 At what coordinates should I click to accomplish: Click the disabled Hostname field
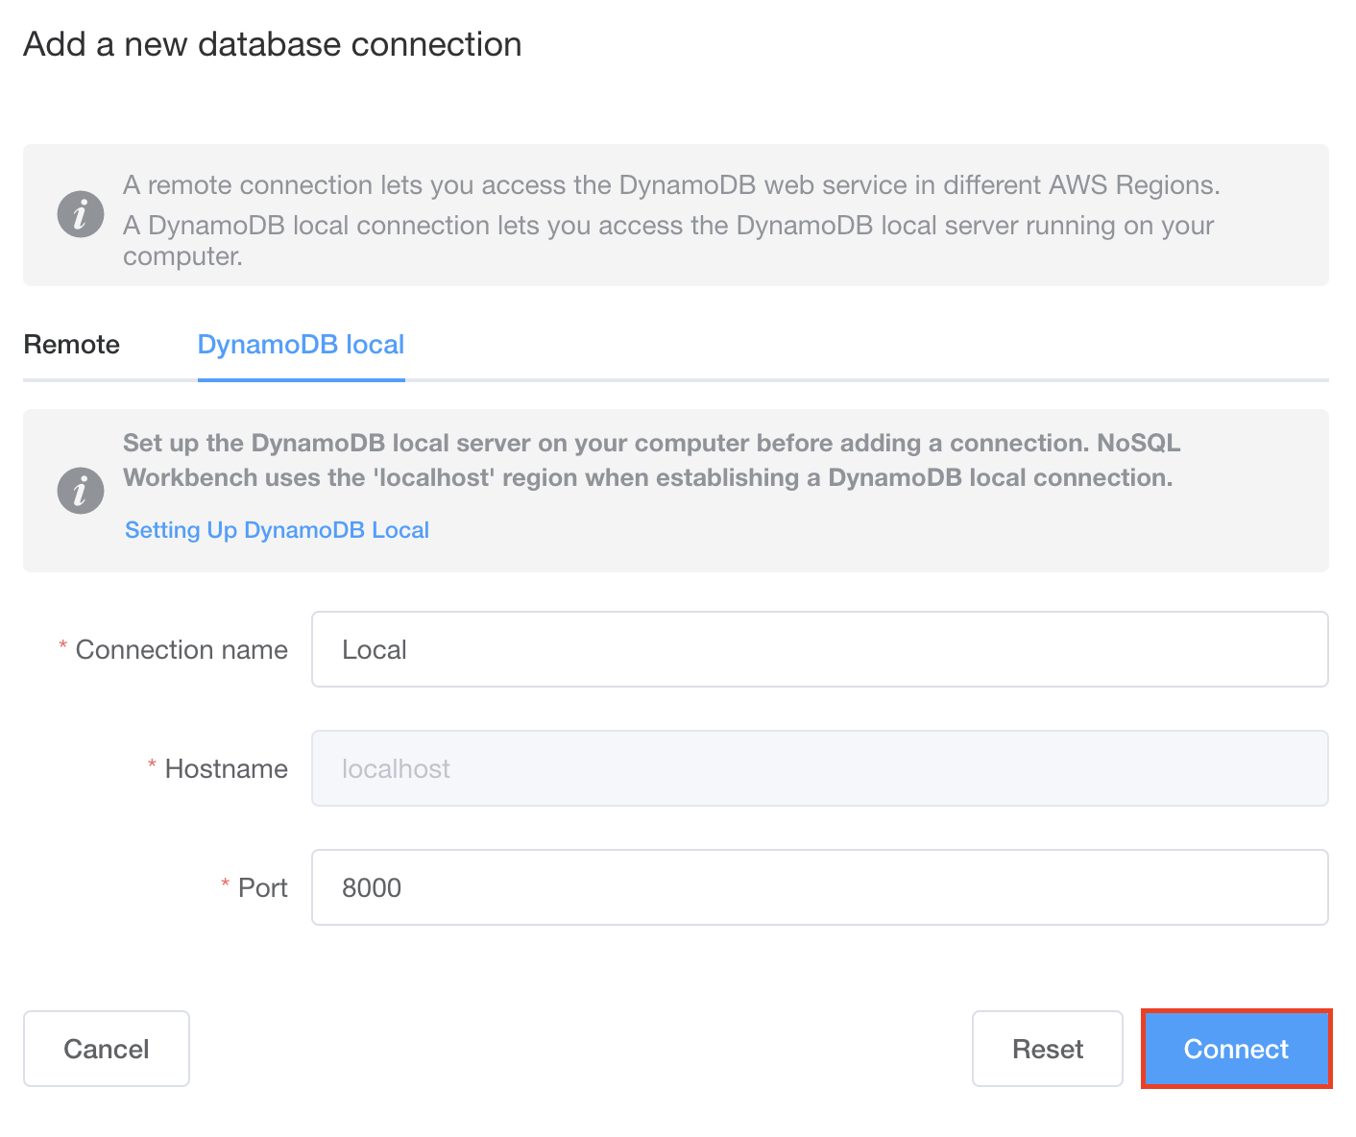click(x=820, y=768)
